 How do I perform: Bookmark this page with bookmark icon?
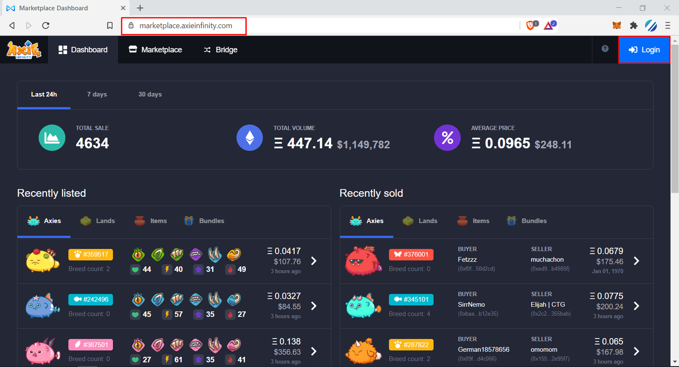110,26
